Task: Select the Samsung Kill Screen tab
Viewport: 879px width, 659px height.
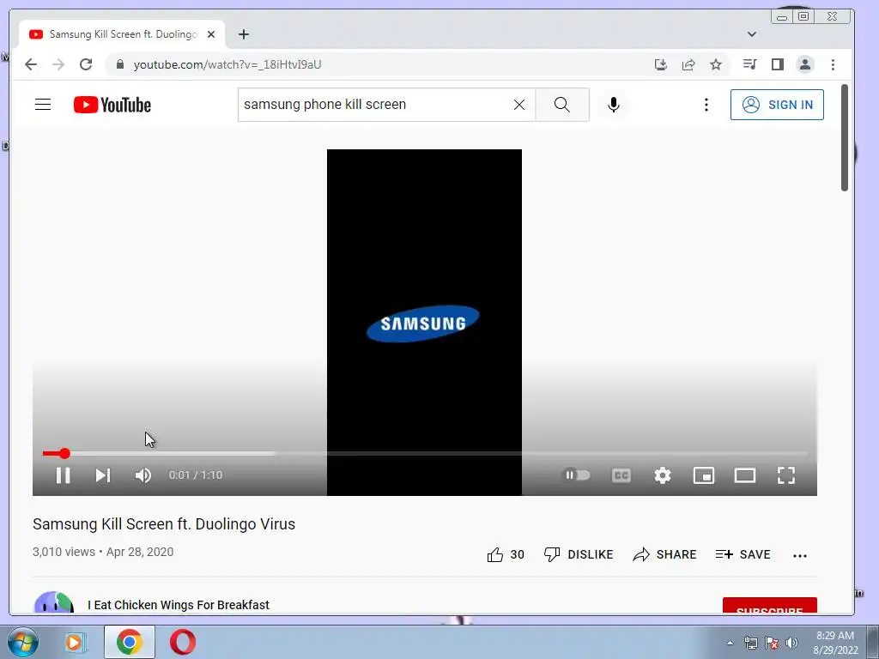Action: tap(122, 34)
